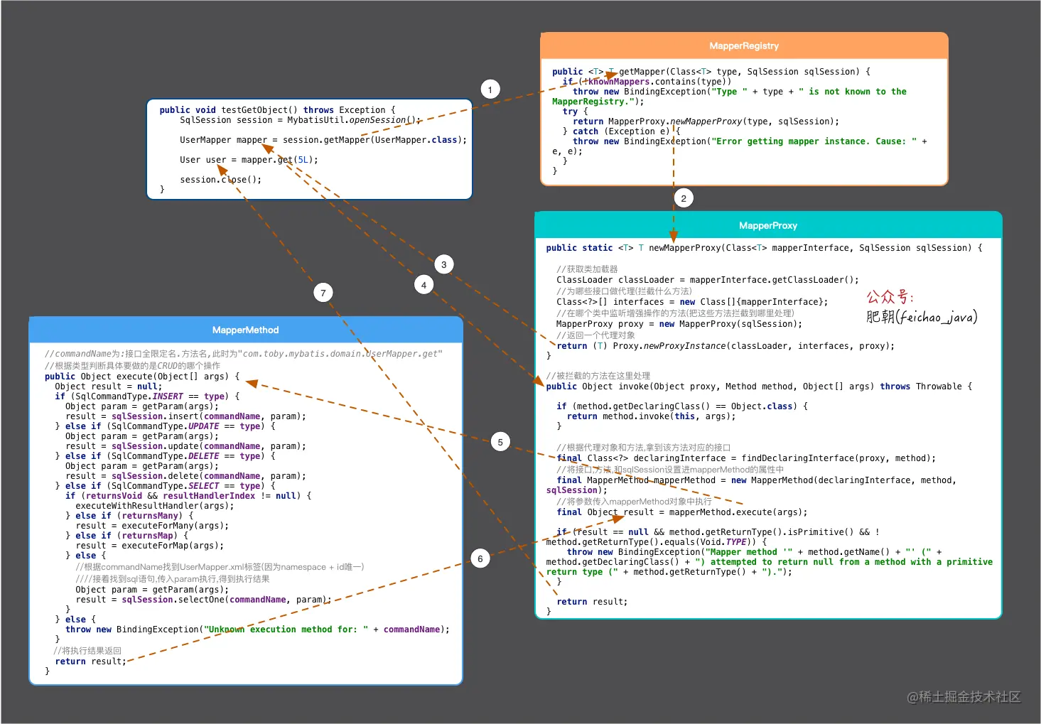Click the 稀土掘金技术社区 watermark

tap(964, 697)
